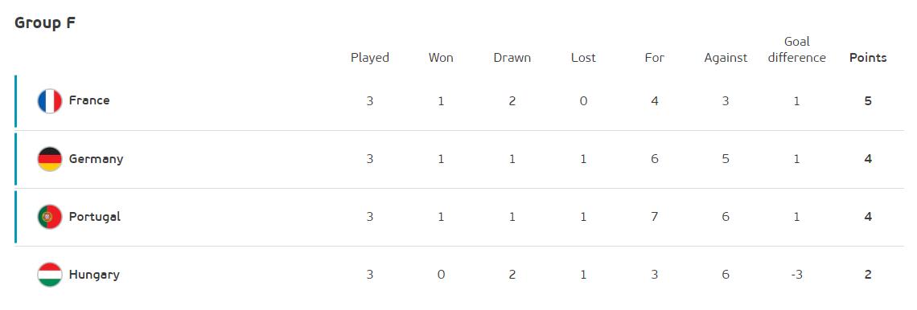Click the Portugal flag icon

click(50, 217)
